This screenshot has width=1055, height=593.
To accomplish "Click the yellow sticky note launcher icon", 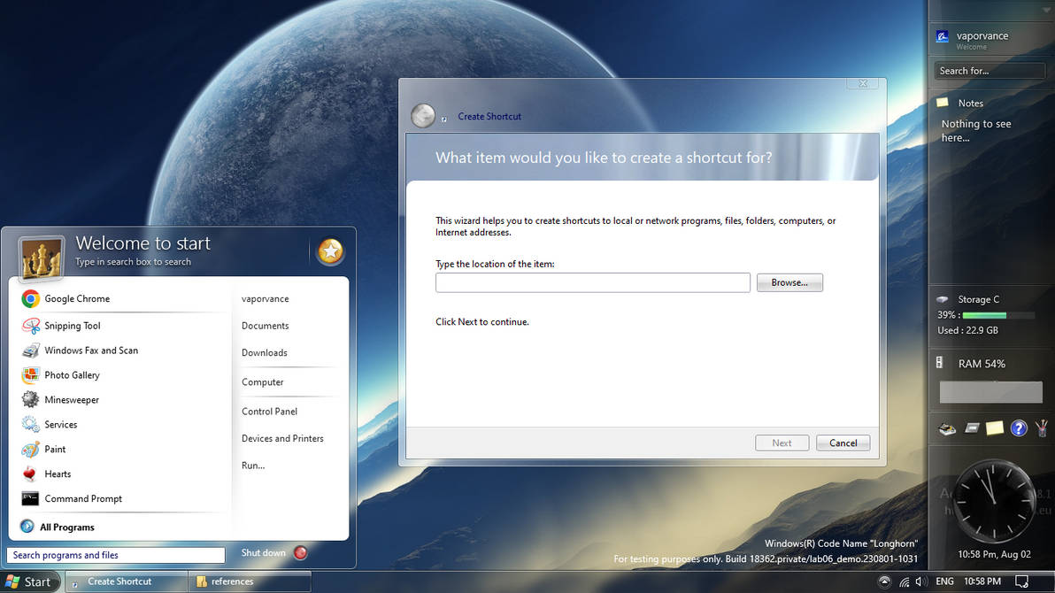I will (995, 428).
